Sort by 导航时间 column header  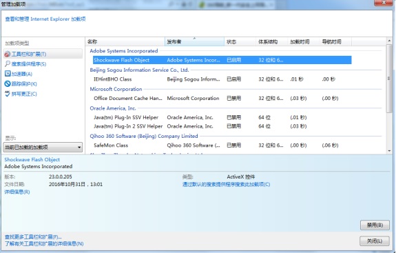(335, 41)
